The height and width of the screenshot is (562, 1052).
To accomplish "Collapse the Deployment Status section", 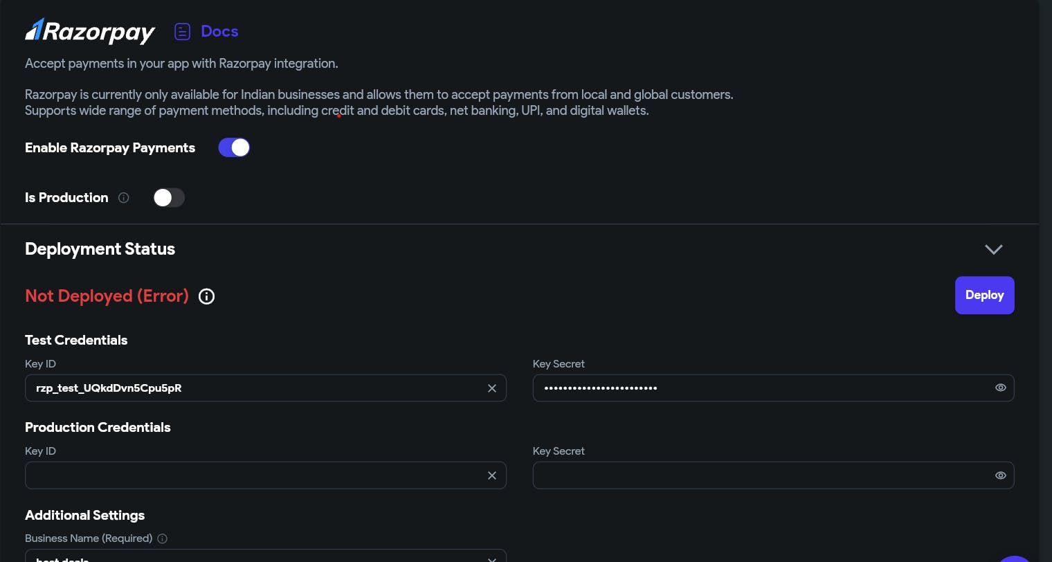I will (x=994, y=250).
